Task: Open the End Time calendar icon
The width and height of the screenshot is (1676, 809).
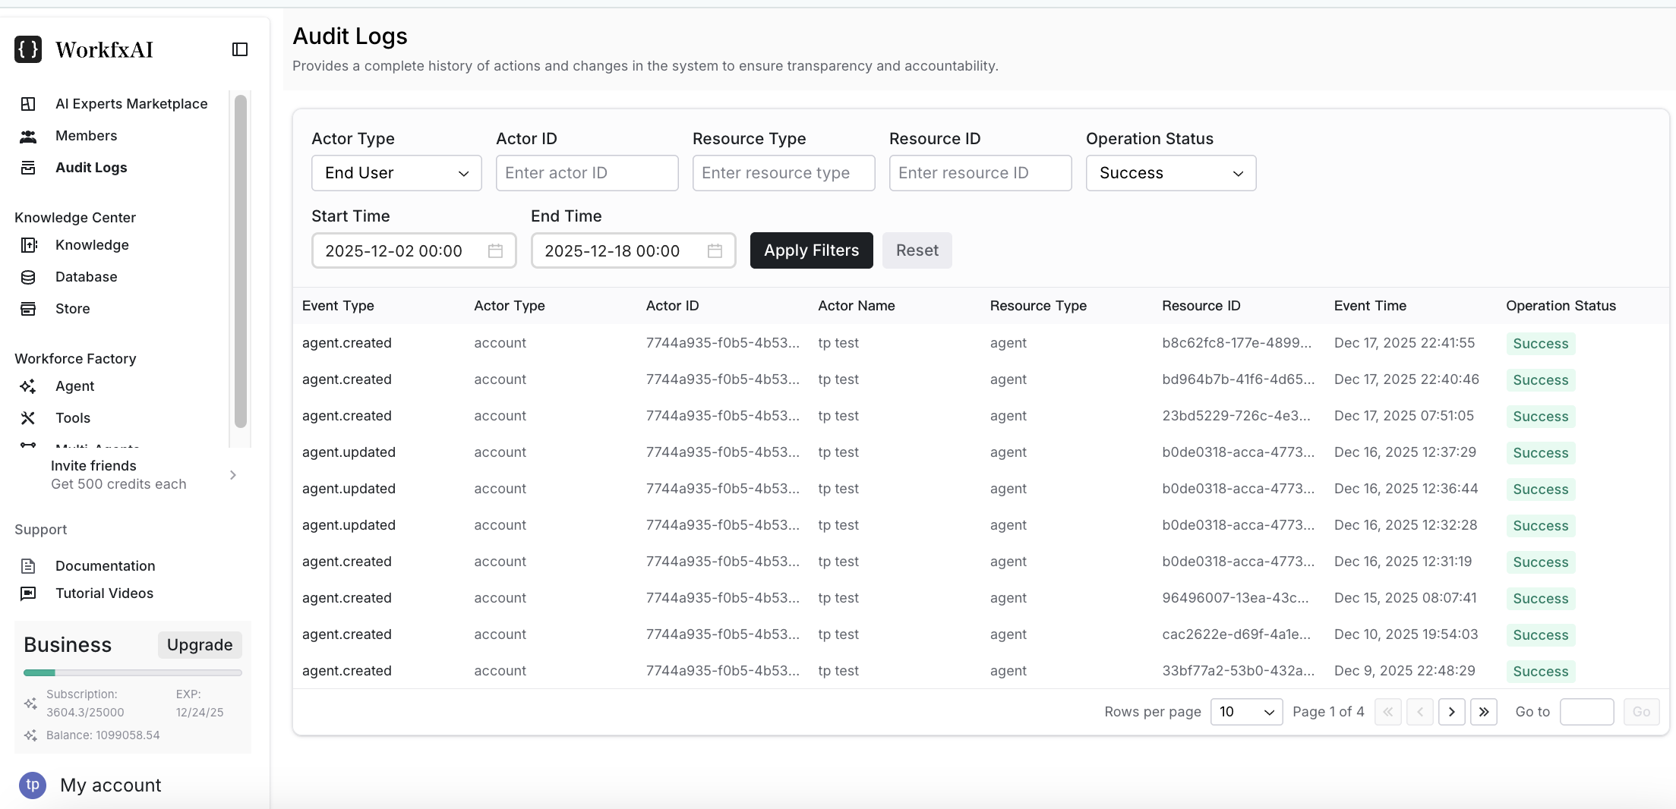Action: (715, 251)
